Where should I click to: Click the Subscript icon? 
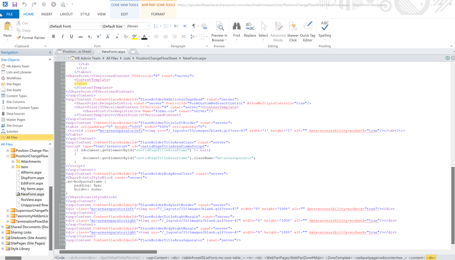click(90, 36)
